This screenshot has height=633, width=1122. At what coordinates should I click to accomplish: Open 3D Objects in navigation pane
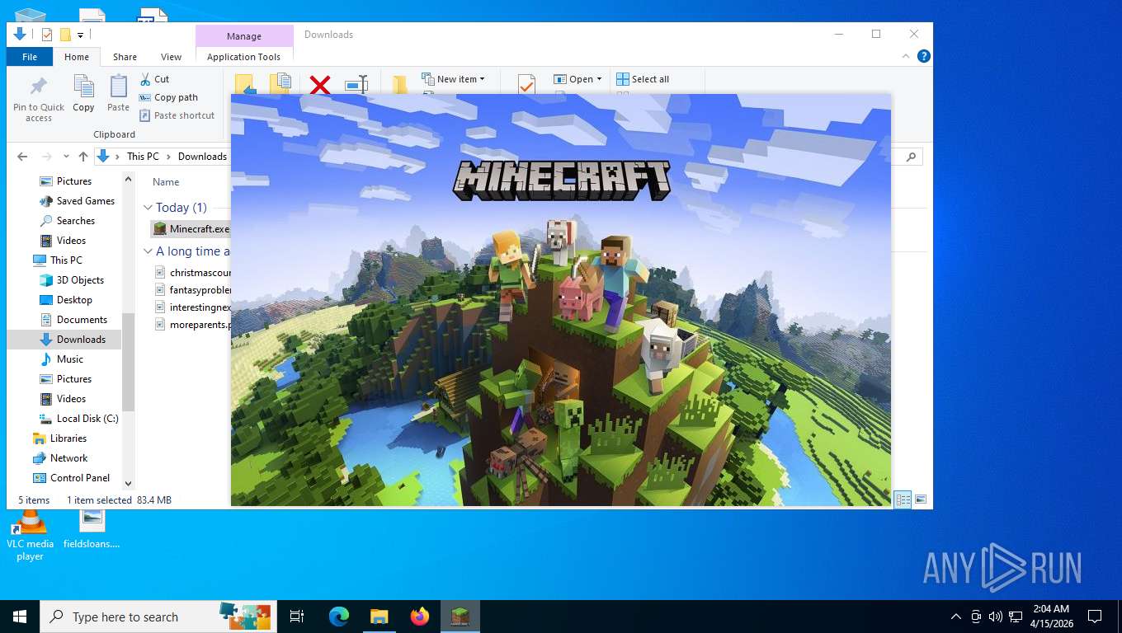[x=72, y=280]
